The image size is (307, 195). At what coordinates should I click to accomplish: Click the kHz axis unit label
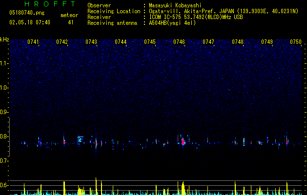(x=4, y=39)
